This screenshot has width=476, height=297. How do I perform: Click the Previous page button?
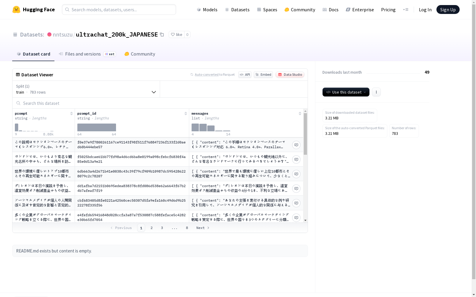click(121, 228)
